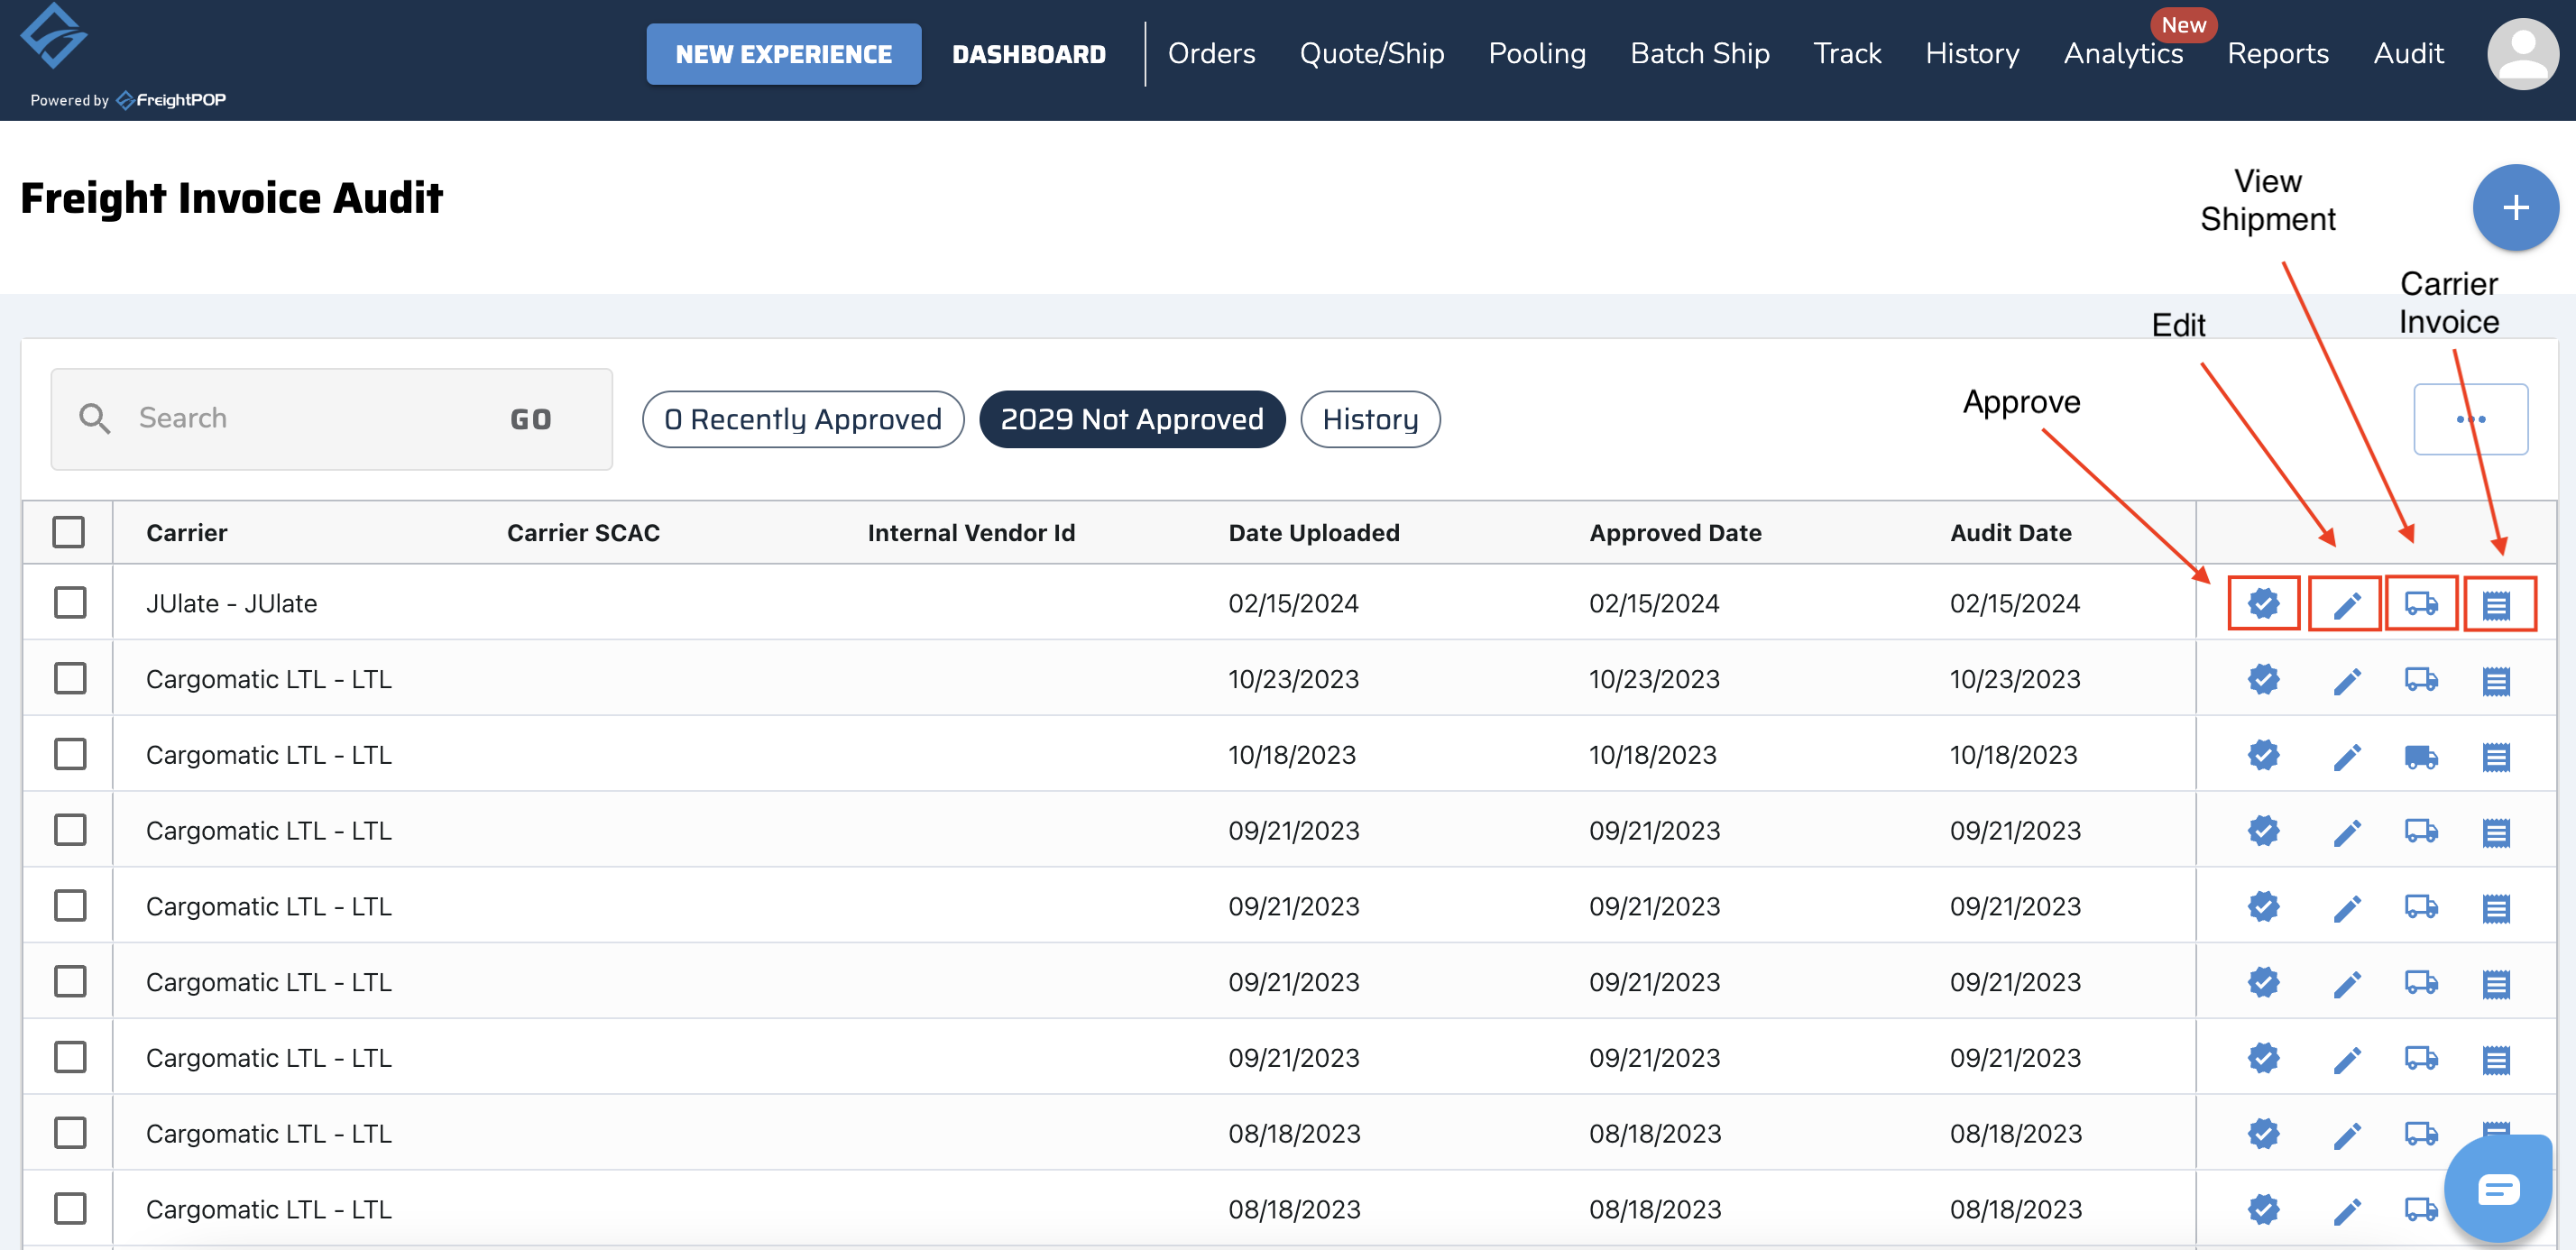Toggle the select-all header checkbox

pyautogui.click(x=69, y=532)
